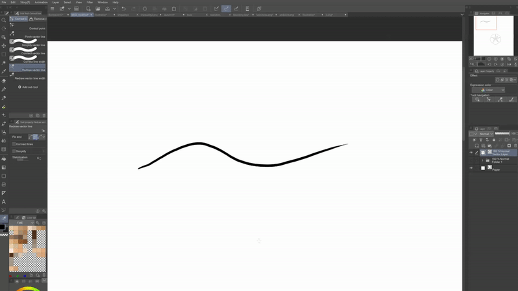Click the Open file folder icon
The height and width of the screenshot is (291, 518).
tap(98, 9)
